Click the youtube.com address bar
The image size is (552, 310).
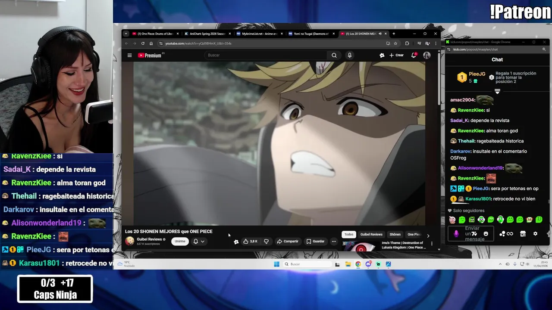pyautogui.click(x=276, y=43)
